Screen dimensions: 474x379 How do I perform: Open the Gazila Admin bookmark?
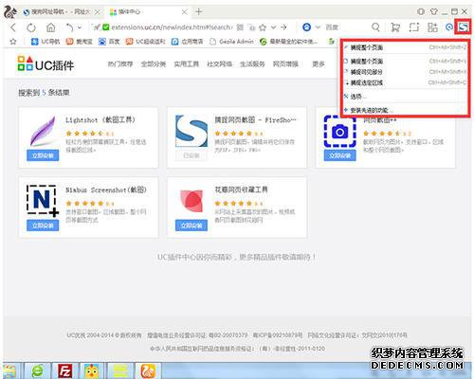point(231,42)
